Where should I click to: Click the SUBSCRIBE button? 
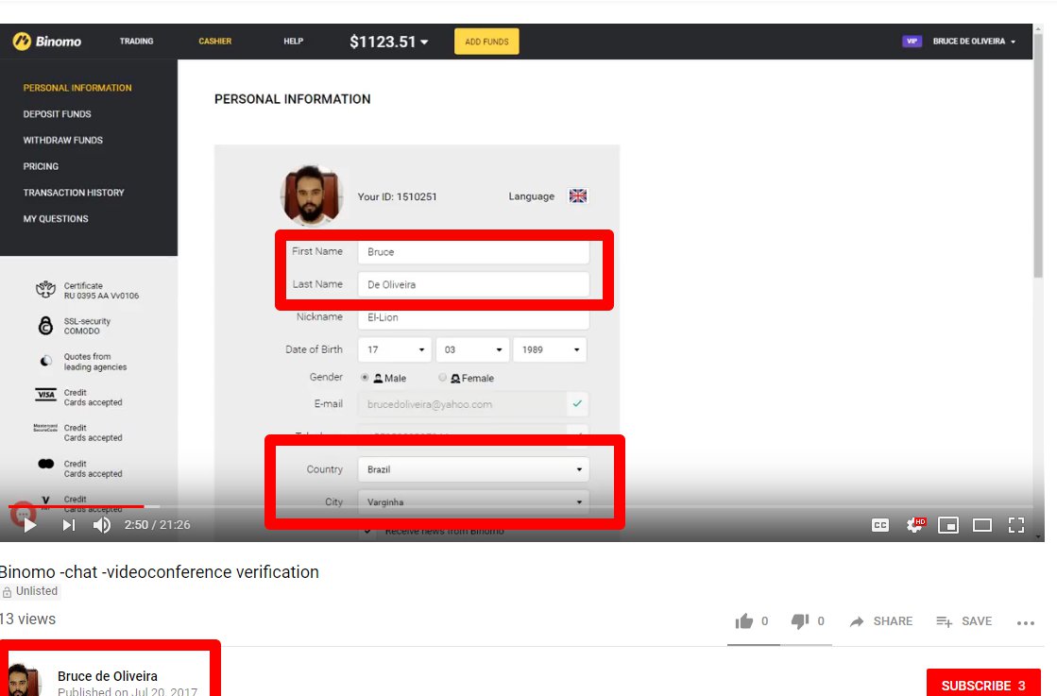click(983, 683)
